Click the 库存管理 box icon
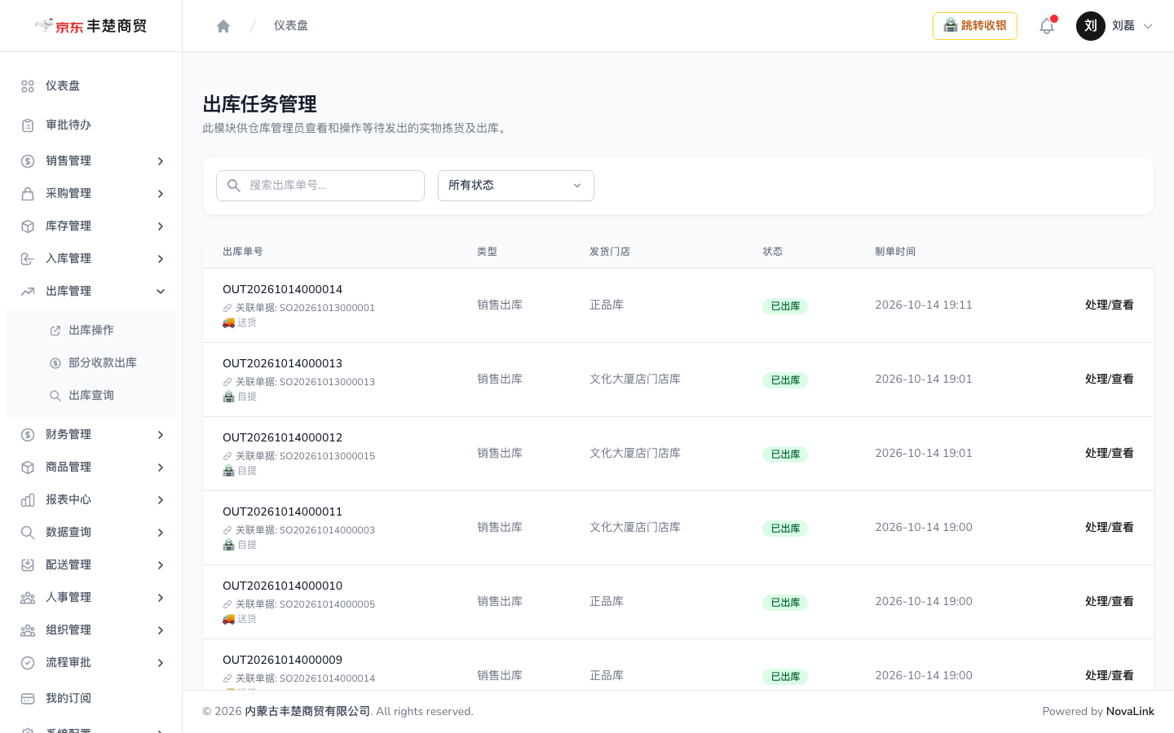Image resolution: width=1174 pixels, height=733 pixels. (28, 226)
